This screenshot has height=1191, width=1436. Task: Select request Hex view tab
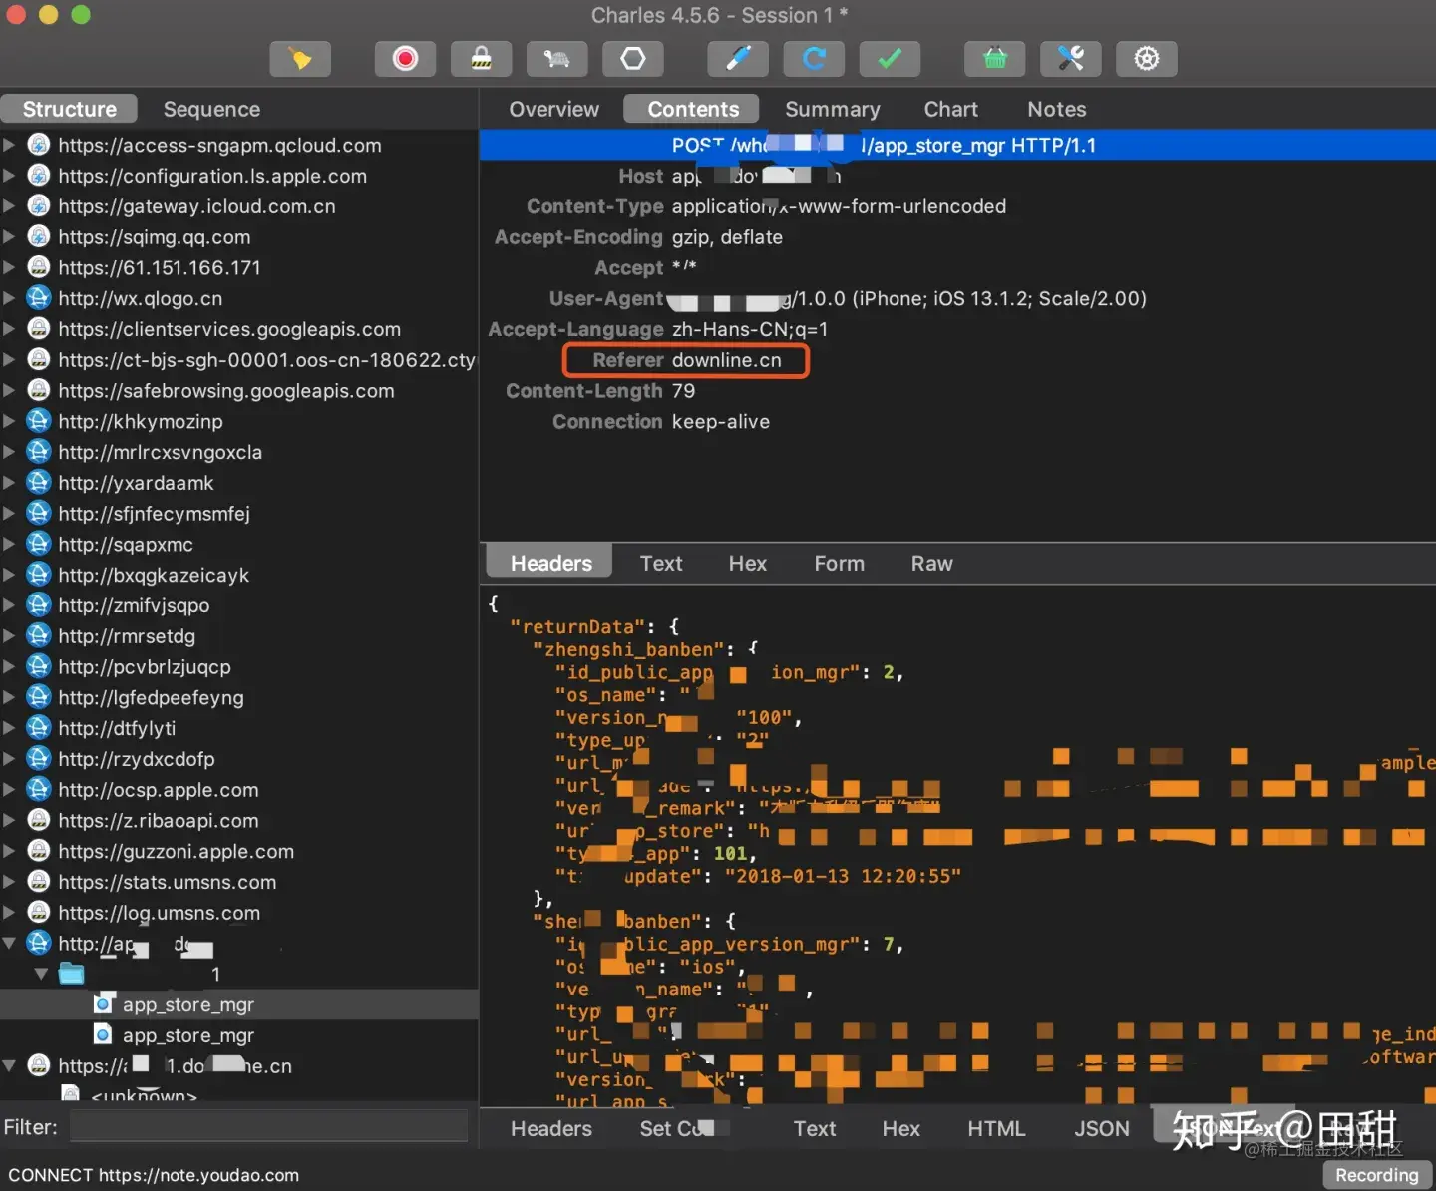coord(748,563)
